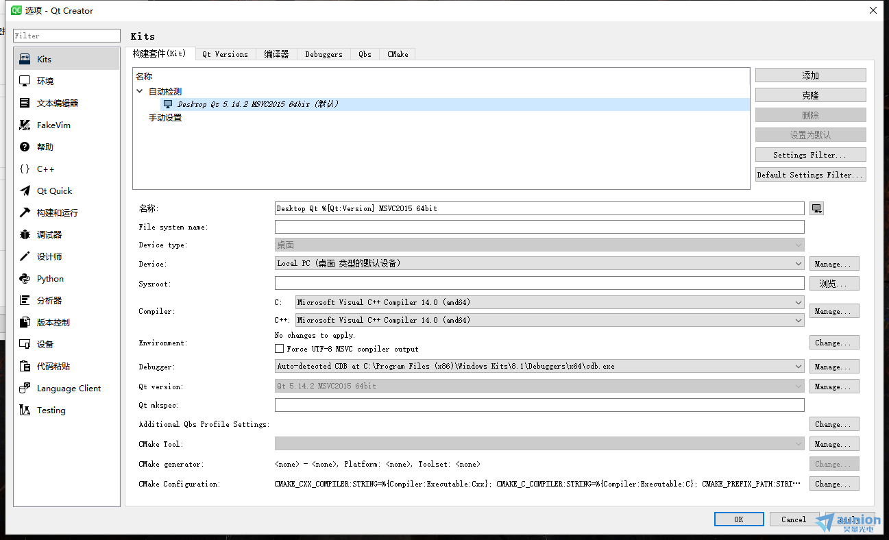This screenshot has width=889, height=540.
Task: Click the Qt mkspec field
Action: [x=539, y=405]
